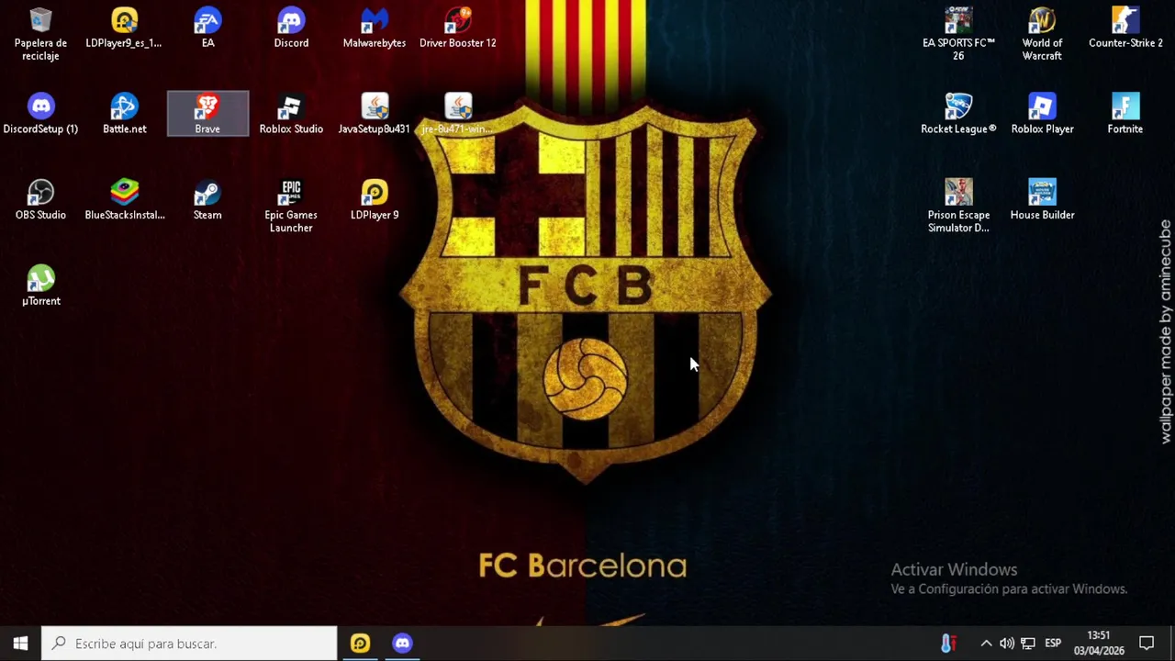1175x661 pixels.
Task: Click the ESP language indicator
Action: tap(1053, 644)
